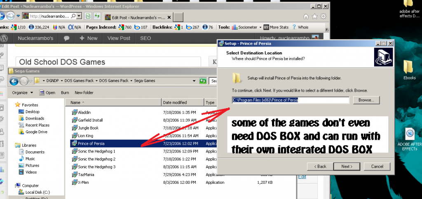
Task: Open Ebooks folder on desktop
Action: (409, 70)
